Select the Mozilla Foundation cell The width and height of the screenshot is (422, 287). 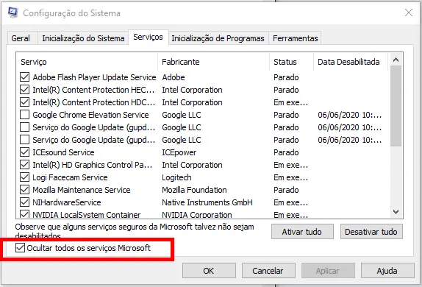click(x=194, y=190)
